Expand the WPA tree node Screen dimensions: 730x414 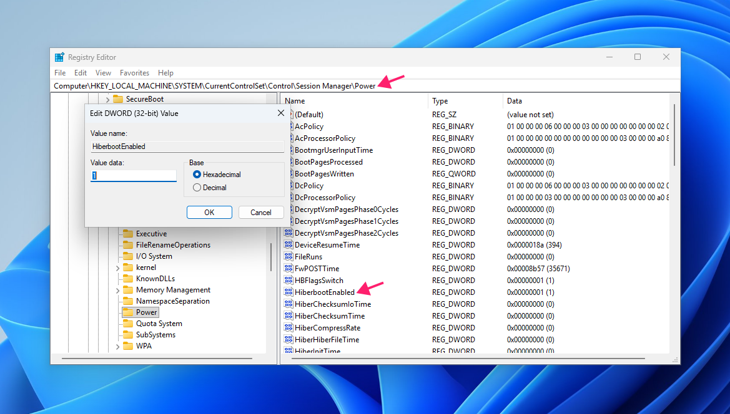coord(117,346)
